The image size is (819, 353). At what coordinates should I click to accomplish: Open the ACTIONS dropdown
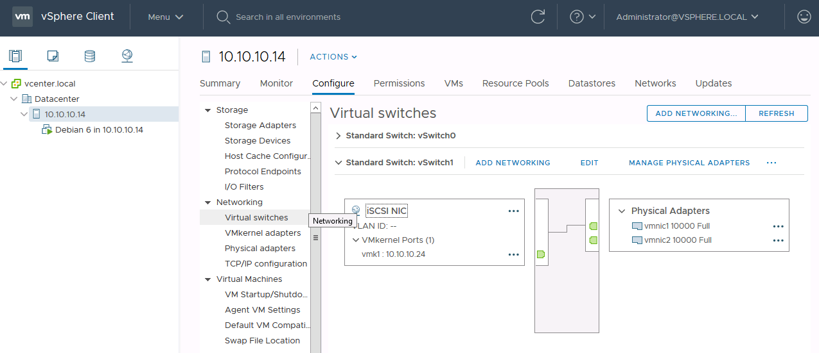tap(333, 57)
